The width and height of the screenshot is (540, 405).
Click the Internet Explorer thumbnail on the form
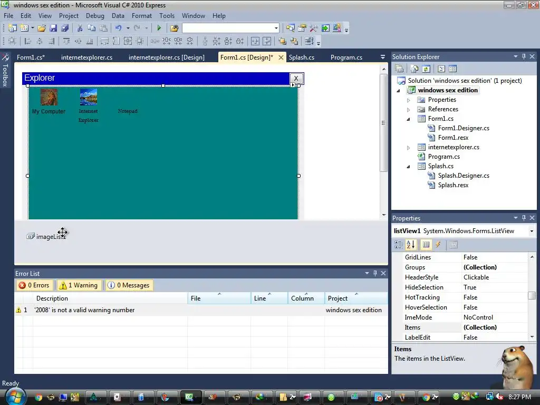[88, 97]
